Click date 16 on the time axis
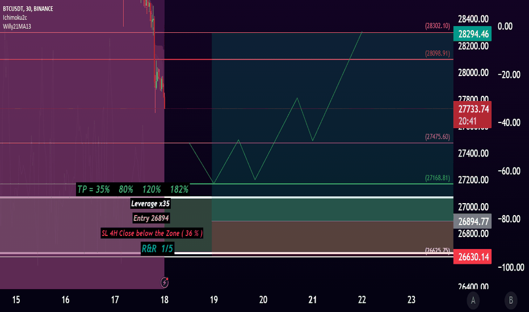This screenshot has width=529, height=312. pos(65,300)
